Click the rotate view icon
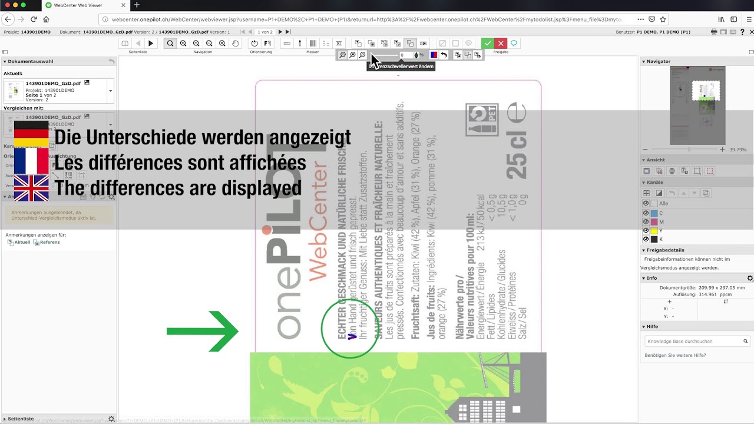The image size is (754, 424). pos(254,44)
